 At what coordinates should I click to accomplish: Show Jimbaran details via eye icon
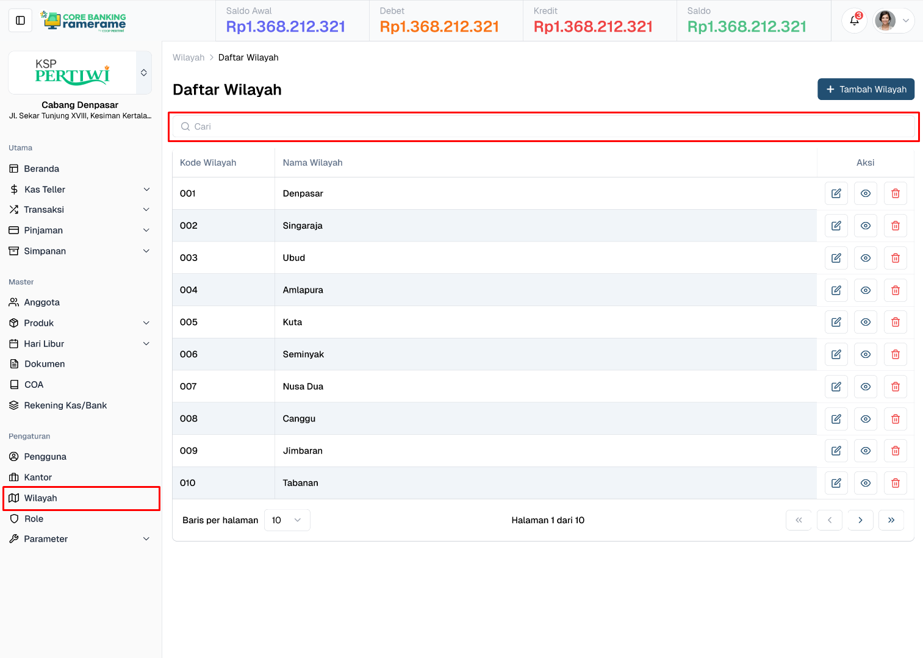pos(865,451)
